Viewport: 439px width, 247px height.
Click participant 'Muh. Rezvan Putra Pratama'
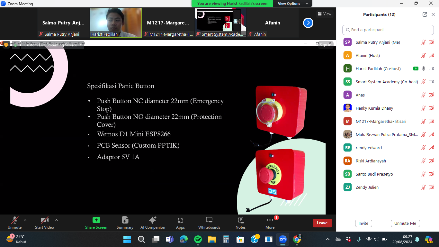point(387,134)
